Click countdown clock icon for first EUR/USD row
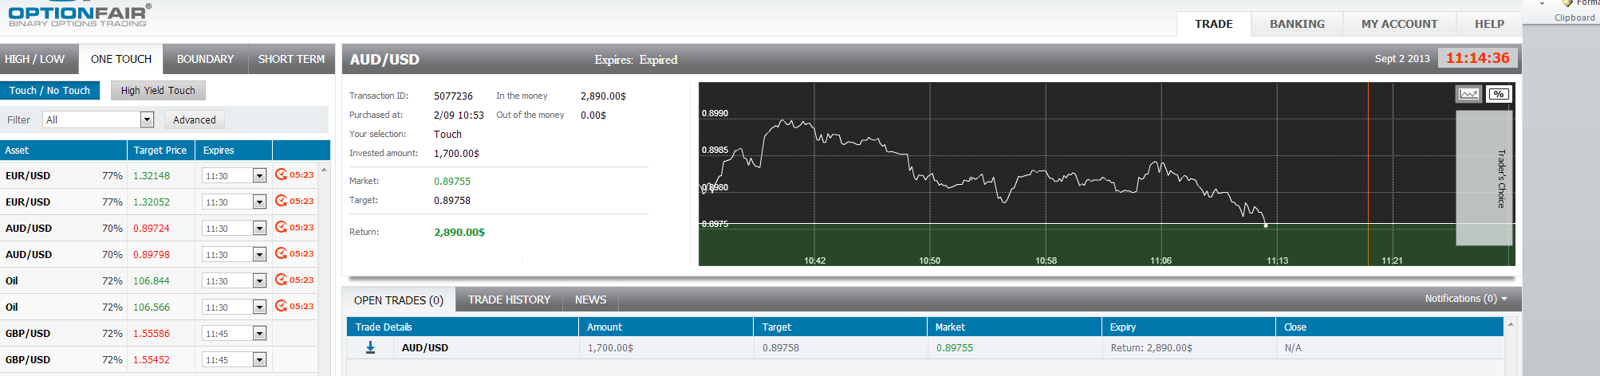 (281, 174)
